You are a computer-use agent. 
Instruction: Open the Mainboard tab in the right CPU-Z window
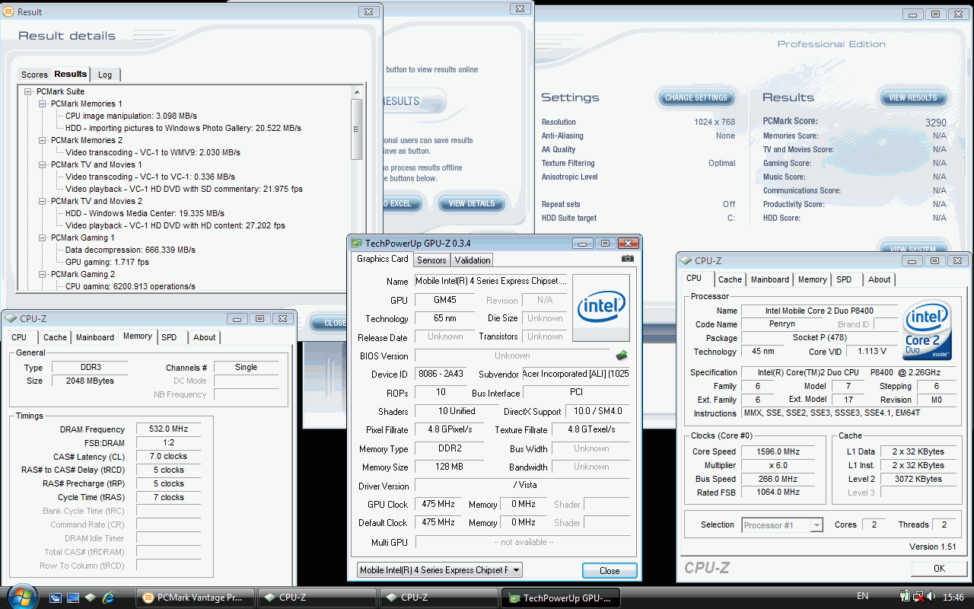[770, 279]
